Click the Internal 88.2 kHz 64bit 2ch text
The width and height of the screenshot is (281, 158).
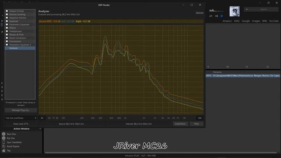139,124
